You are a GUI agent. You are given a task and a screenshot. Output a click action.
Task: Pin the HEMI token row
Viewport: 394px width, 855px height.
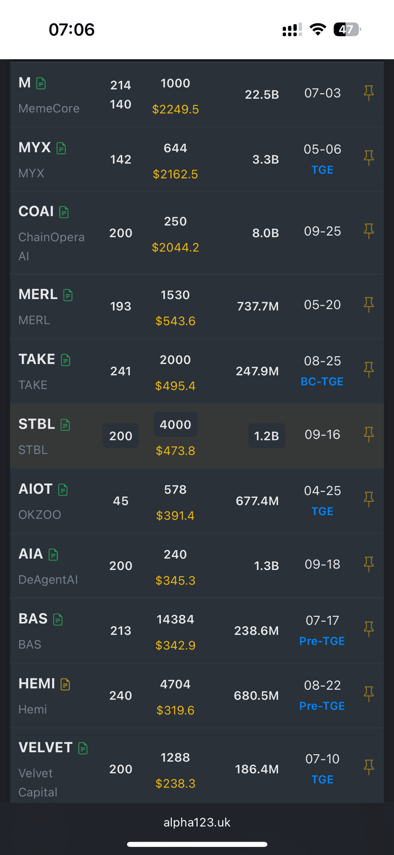[x=369, y=694]
